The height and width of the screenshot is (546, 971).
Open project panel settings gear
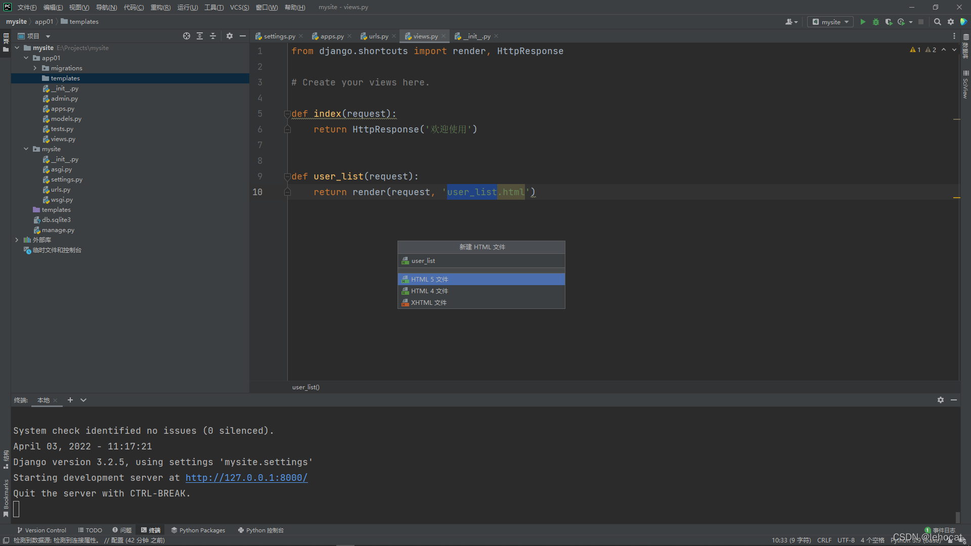pos(230,36)
